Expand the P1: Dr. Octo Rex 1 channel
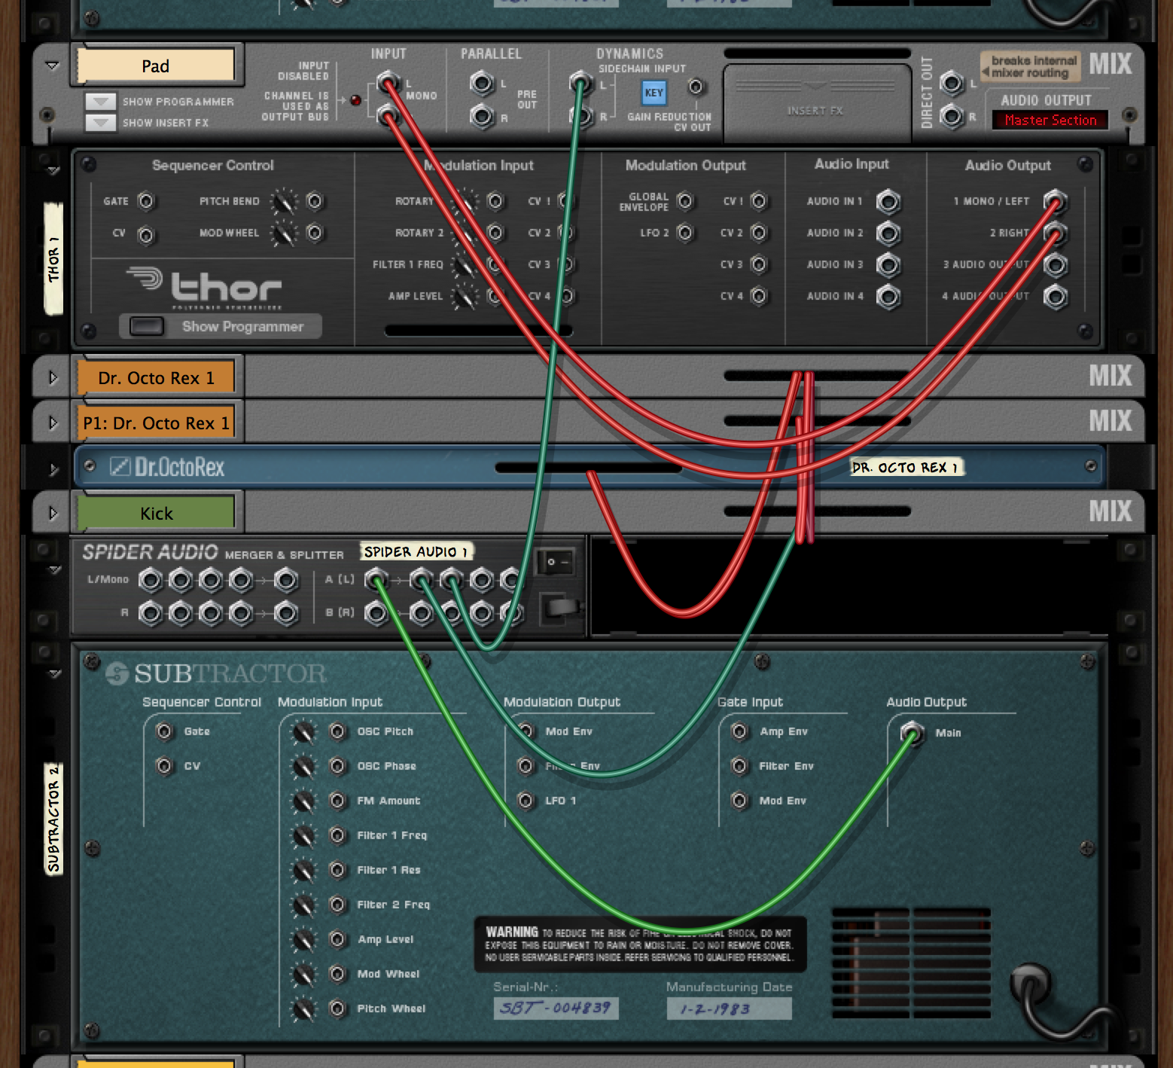The height and width of the screenshot is (1068, 1173). point(53,423)
